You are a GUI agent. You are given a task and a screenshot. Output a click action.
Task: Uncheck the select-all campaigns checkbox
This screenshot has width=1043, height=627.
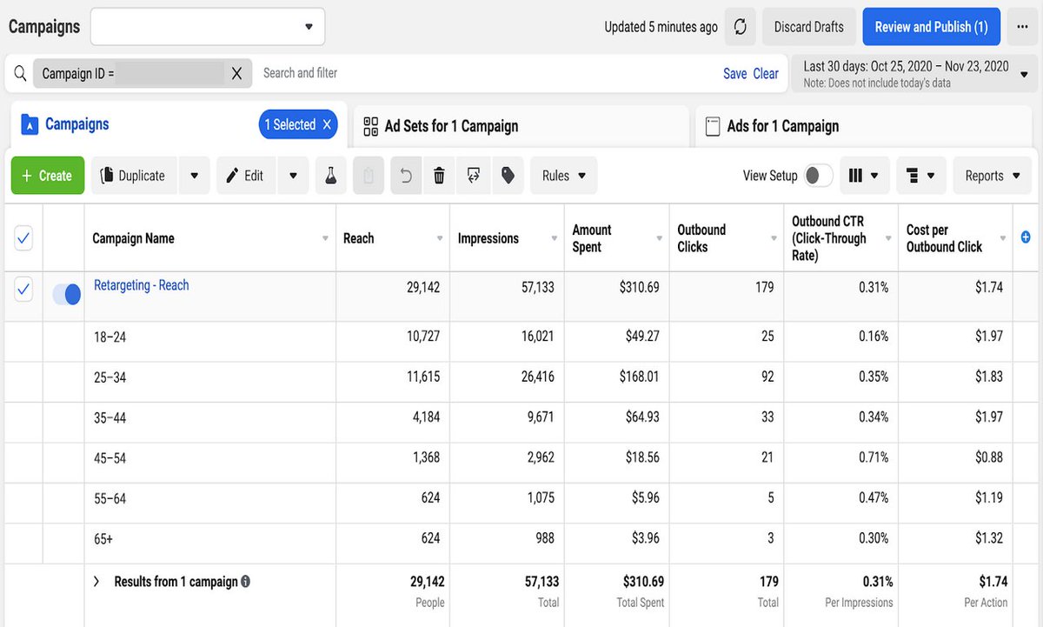coord(24,237)
